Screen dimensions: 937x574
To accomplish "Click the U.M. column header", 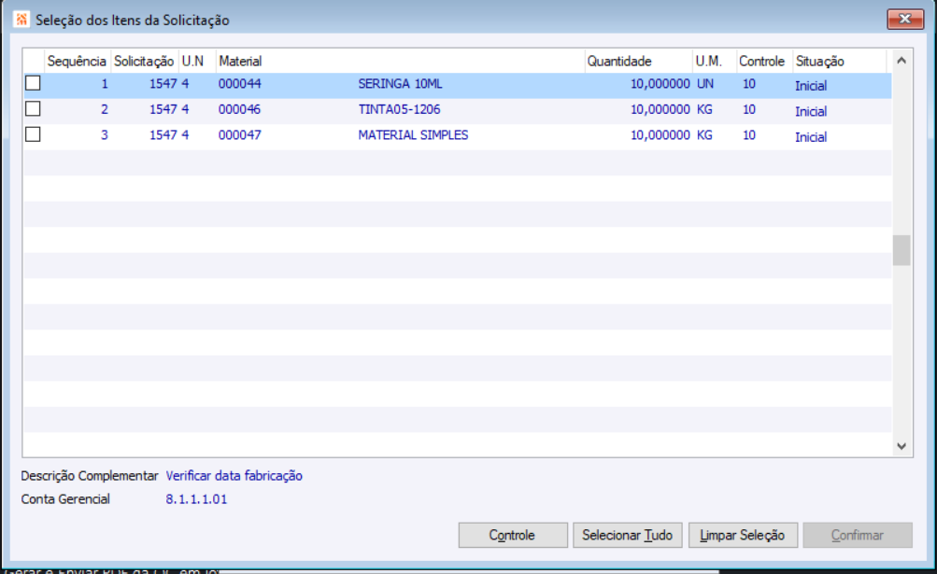I will (x=714, y=61).
